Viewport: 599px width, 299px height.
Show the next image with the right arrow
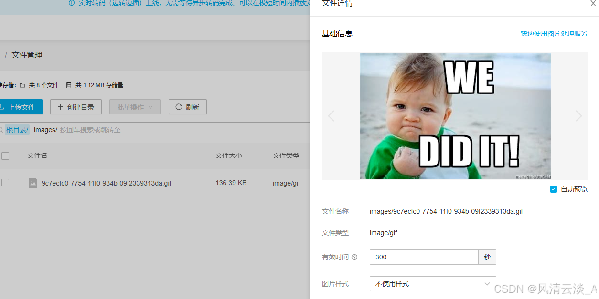[x=579, y=116]
